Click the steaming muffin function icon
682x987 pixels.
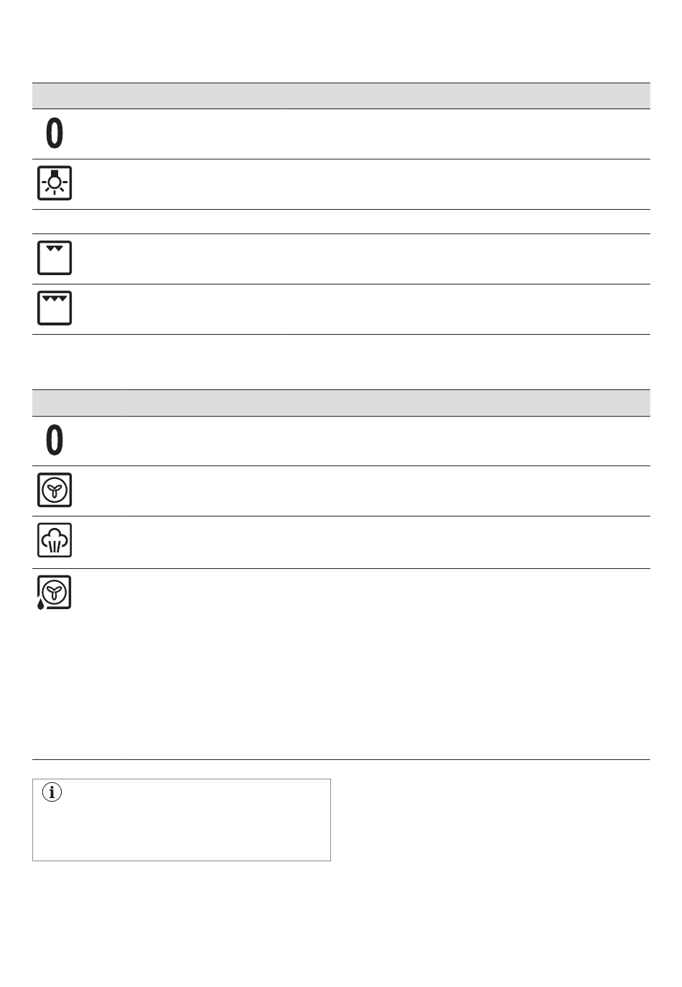55,541
